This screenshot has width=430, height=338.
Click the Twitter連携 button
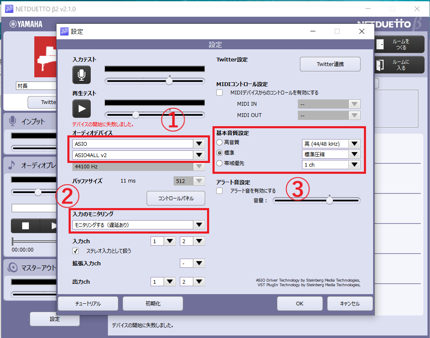point(330,64)
